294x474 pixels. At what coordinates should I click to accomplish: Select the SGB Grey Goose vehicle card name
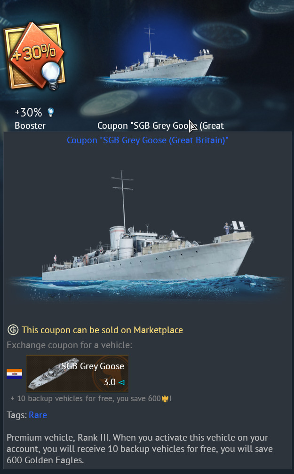pos(93,366)
